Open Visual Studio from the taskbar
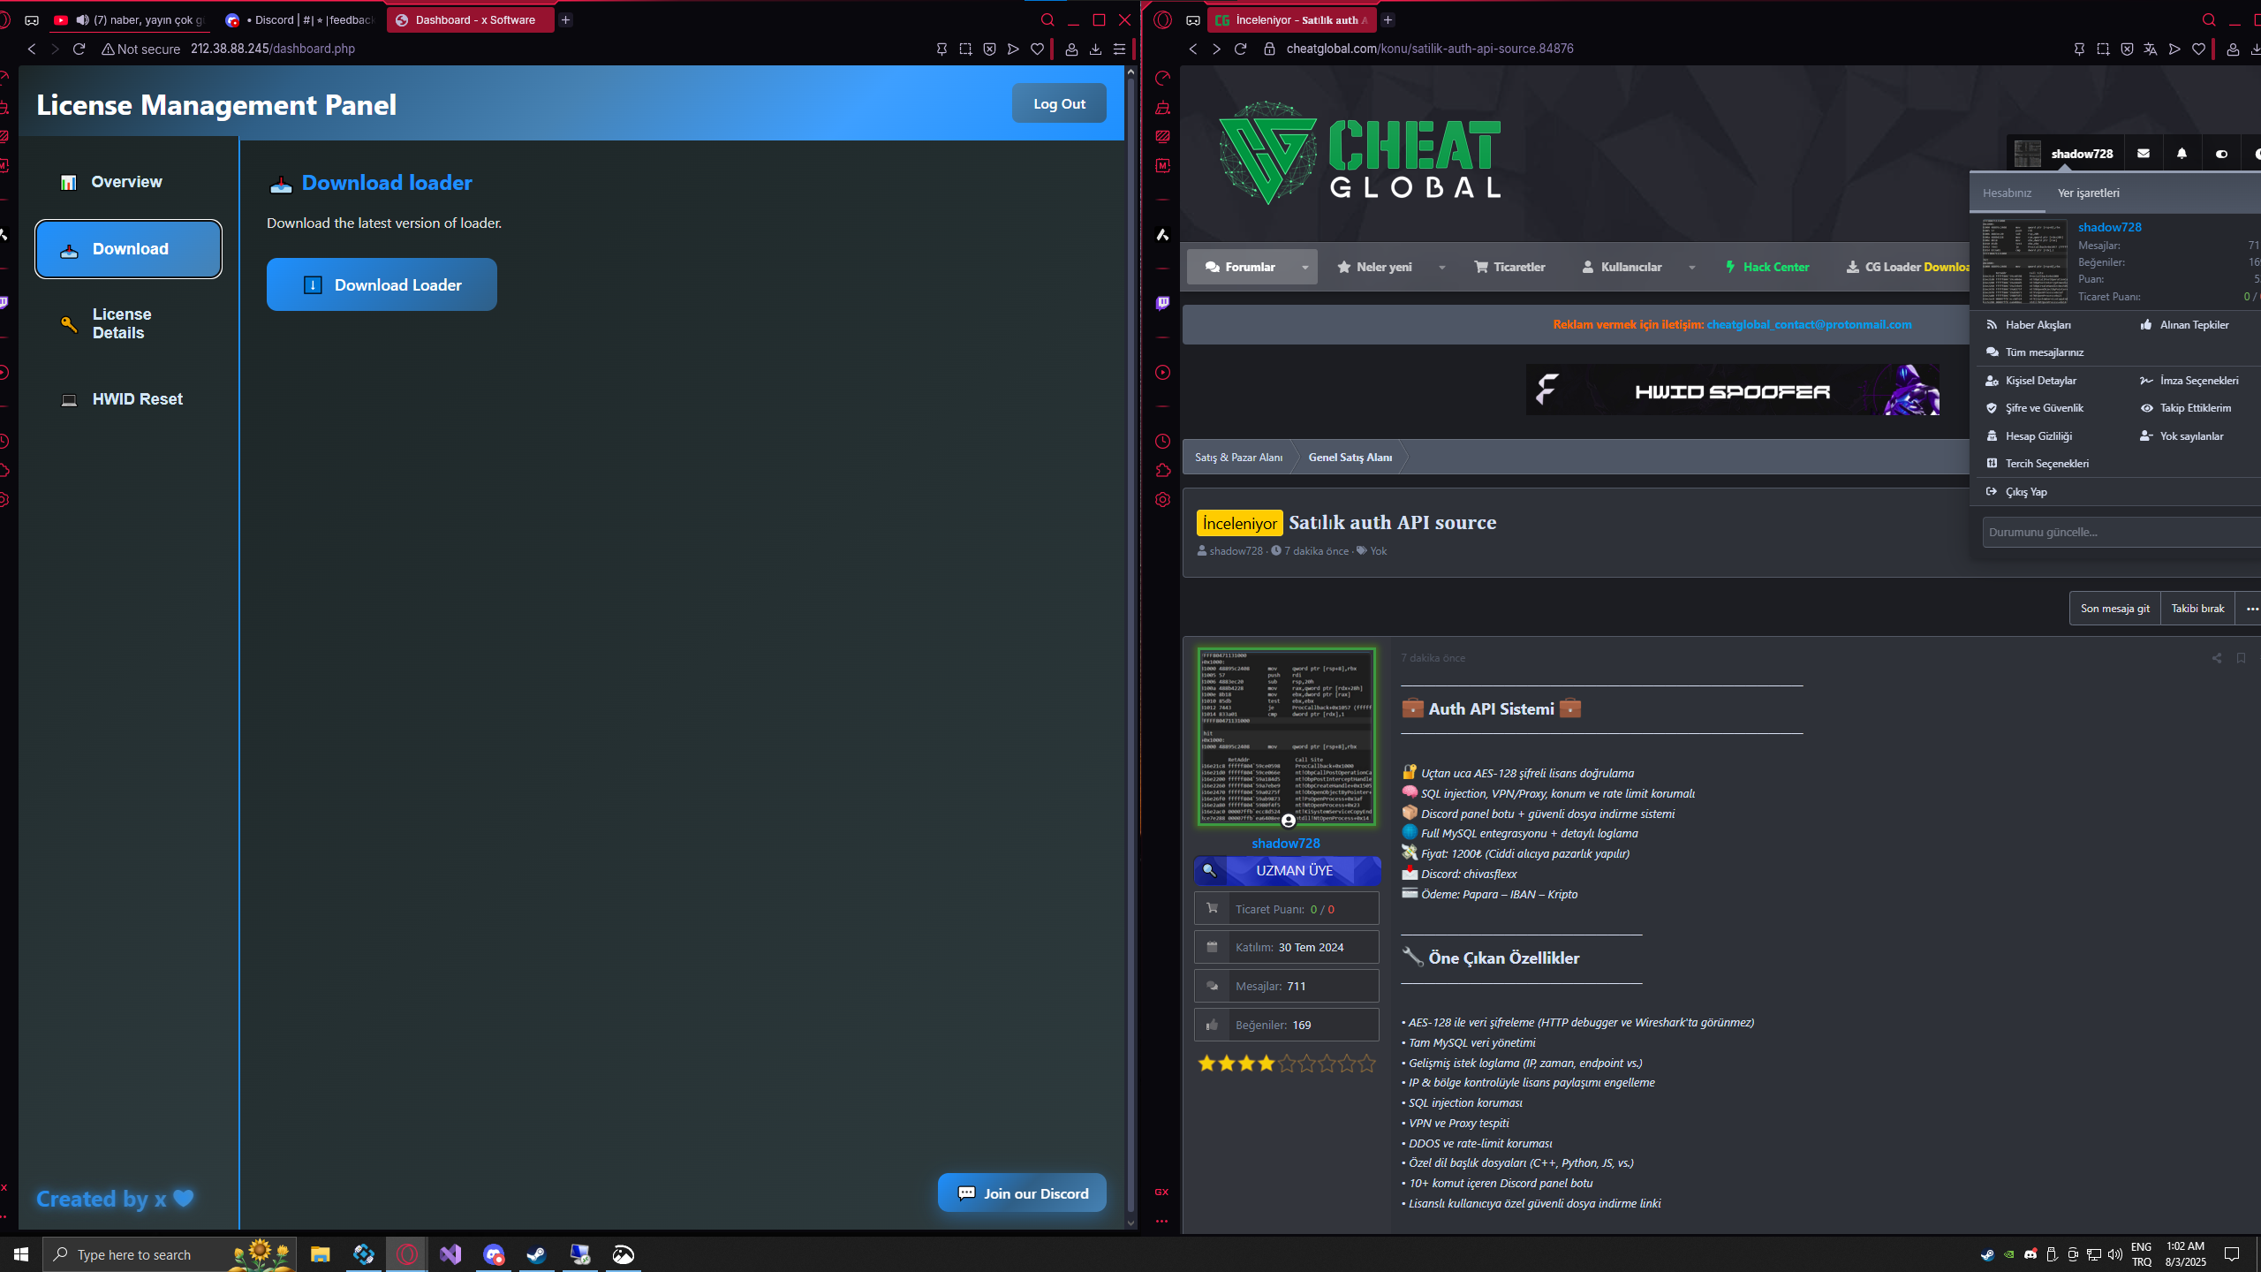 pos(450,1254)
